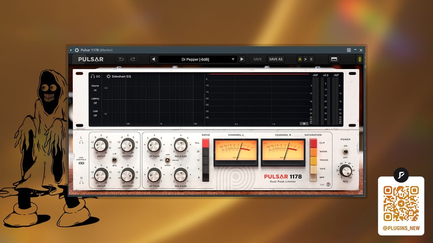Click the M button below the gain reduction graph

304,123
